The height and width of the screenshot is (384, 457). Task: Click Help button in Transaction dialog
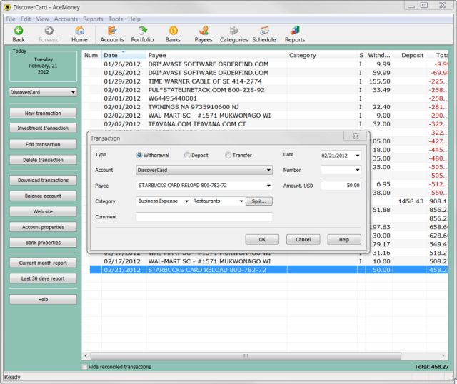pyautogui.click(x=344, y=240)
